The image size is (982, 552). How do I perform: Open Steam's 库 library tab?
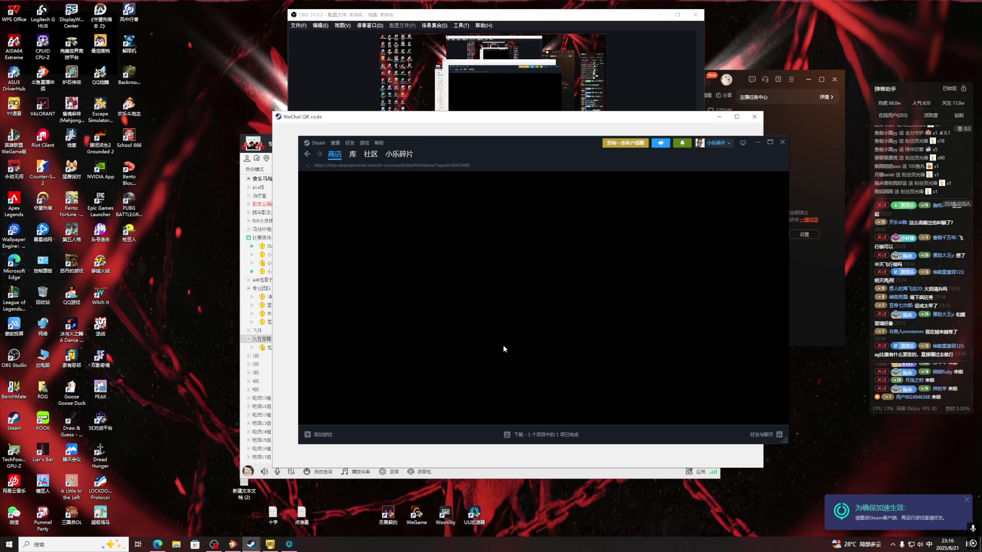(353, 154)
